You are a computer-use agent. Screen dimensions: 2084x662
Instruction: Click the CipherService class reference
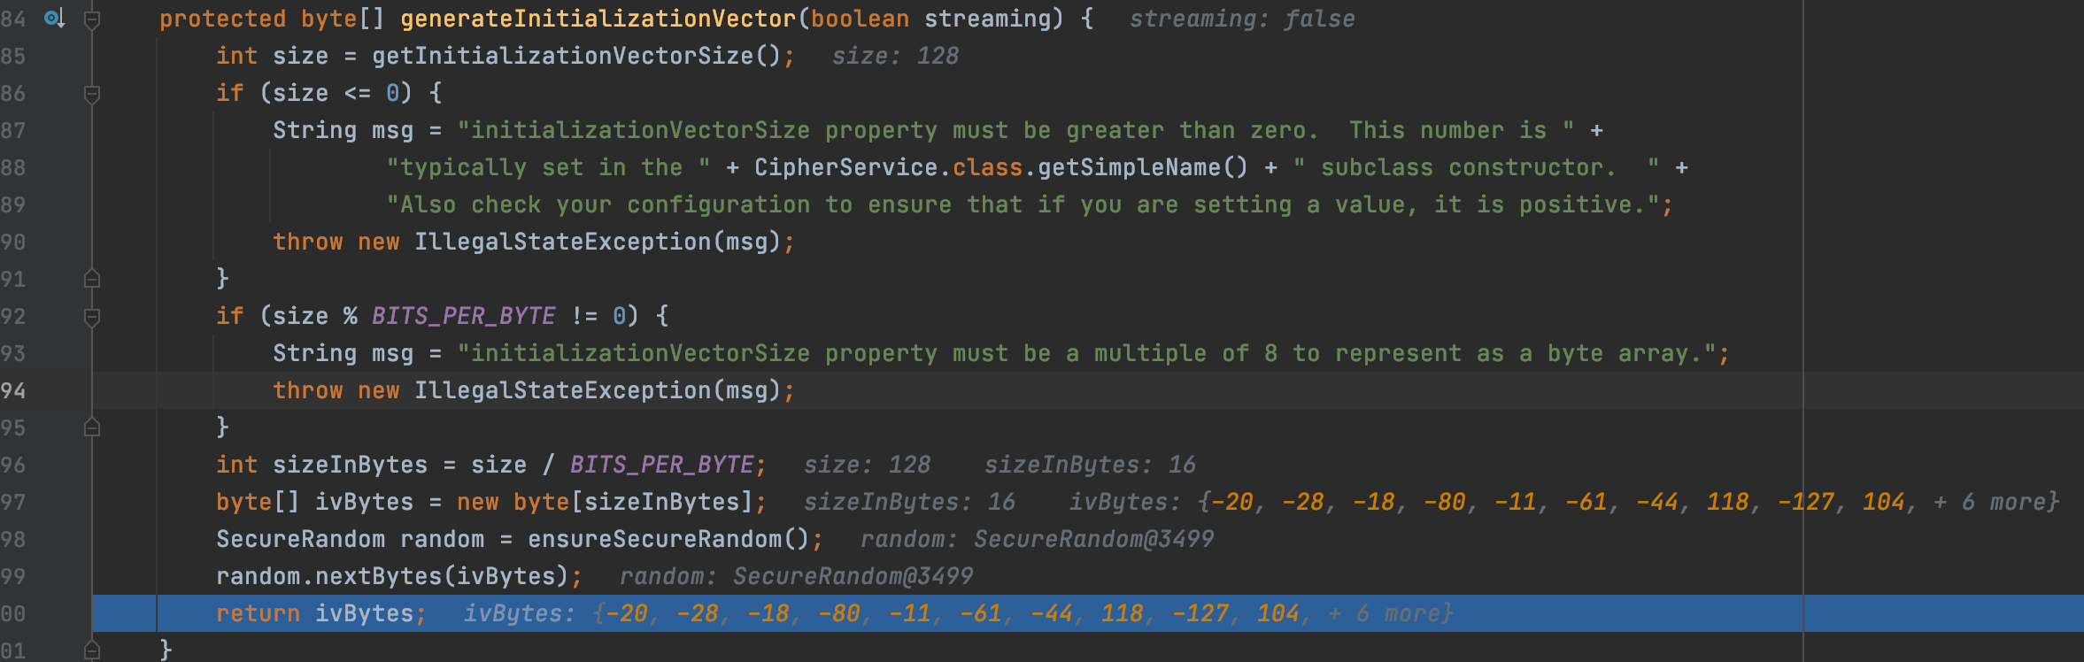(845, 167)
